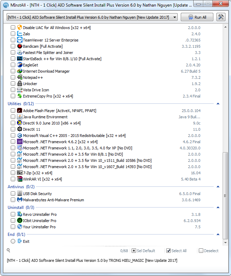Click the Java Runtime Environment icon
Image resolution: width=231 pixels, height=276 pixels.
19,117
